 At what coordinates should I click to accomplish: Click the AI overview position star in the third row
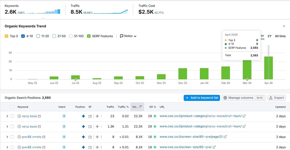pos(83,137)
